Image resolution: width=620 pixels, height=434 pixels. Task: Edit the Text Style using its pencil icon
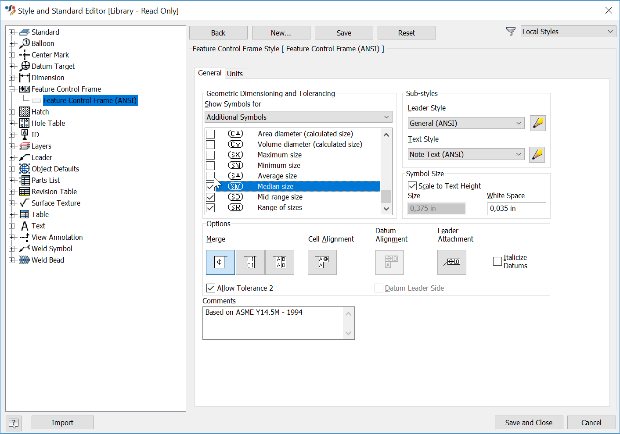click(537, 154)
